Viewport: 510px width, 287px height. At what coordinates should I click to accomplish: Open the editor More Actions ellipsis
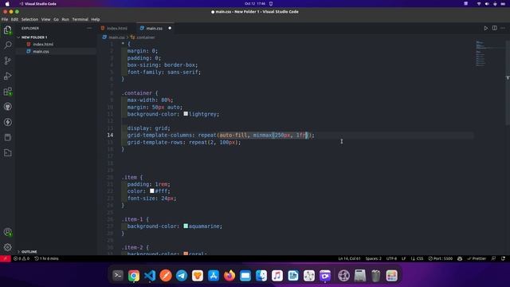click(x=503, y=29)
